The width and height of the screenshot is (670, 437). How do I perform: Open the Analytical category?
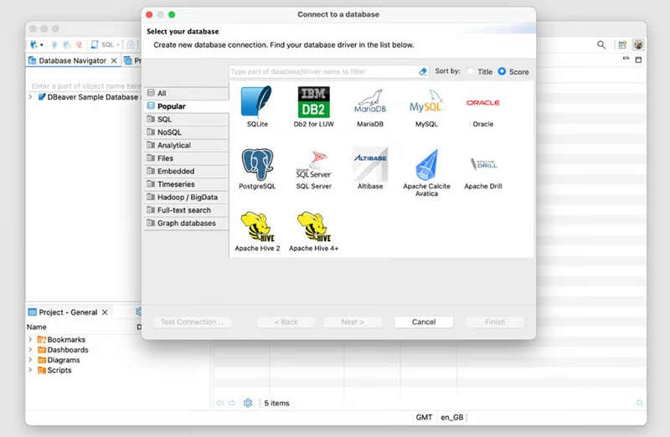pos(187,145)
